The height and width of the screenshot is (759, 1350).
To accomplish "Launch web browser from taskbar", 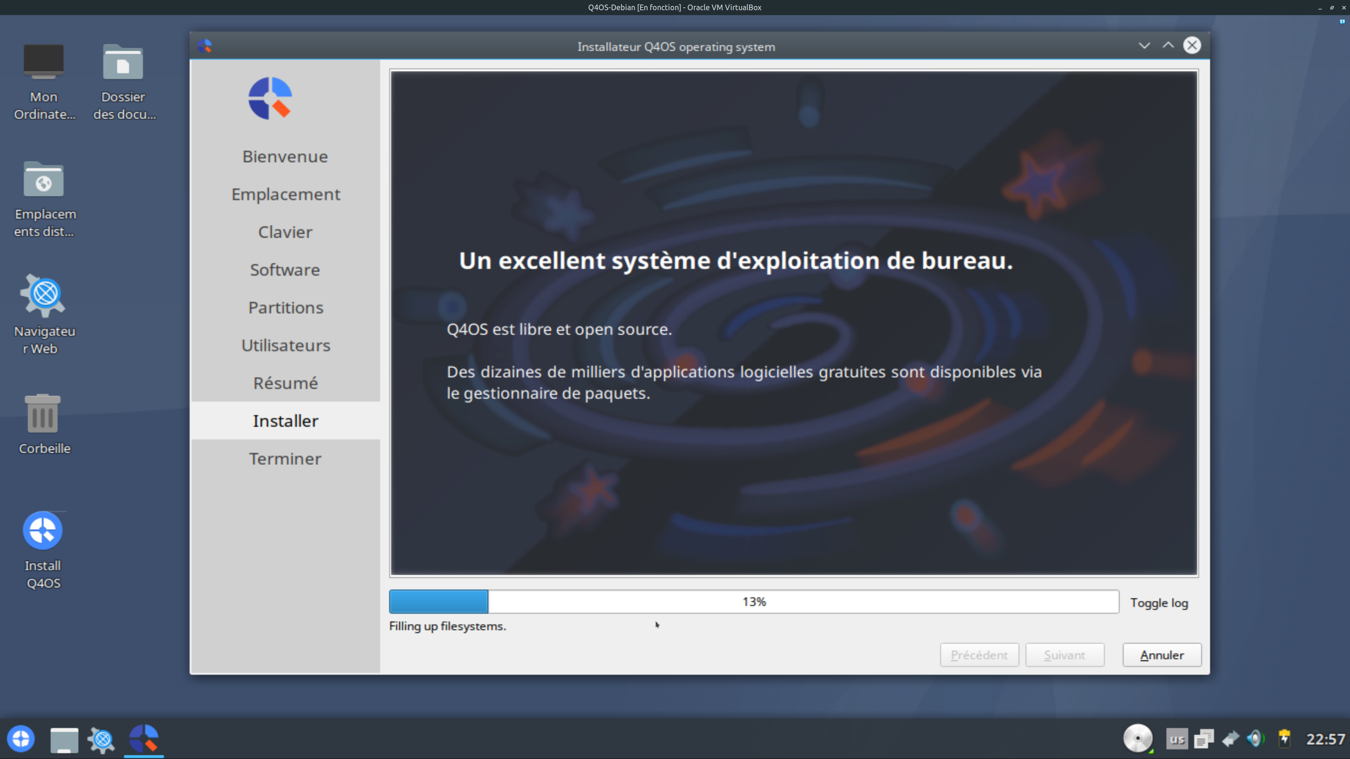I will 102,739.
